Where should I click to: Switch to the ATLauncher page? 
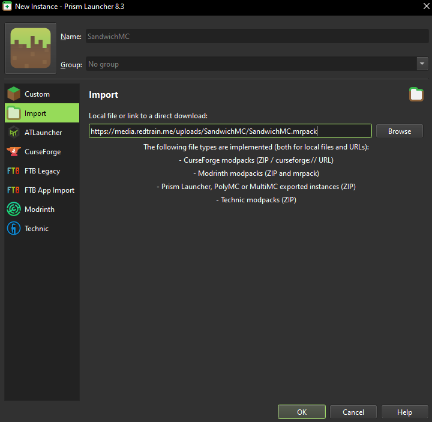point(42,133)
